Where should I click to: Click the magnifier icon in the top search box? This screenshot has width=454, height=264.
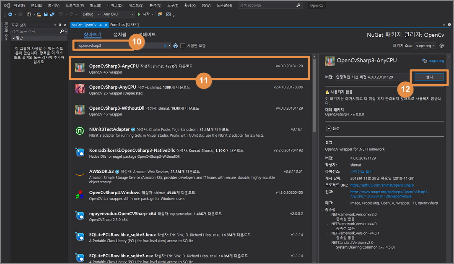(x=298, y=5)
